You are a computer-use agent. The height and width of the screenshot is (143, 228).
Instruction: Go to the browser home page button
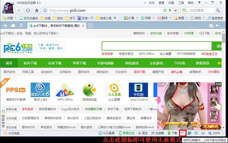(x=37, y=11)
